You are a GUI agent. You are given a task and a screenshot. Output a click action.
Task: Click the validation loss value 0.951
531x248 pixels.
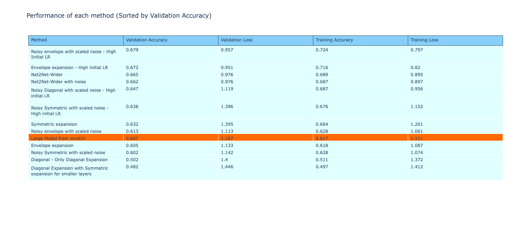[227, 67]
